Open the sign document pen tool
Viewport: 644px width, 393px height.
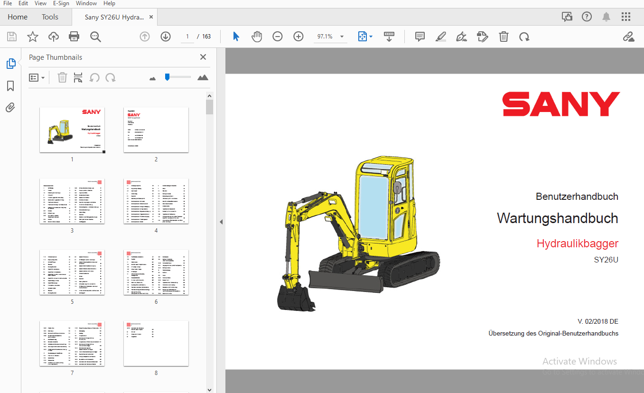461,37
